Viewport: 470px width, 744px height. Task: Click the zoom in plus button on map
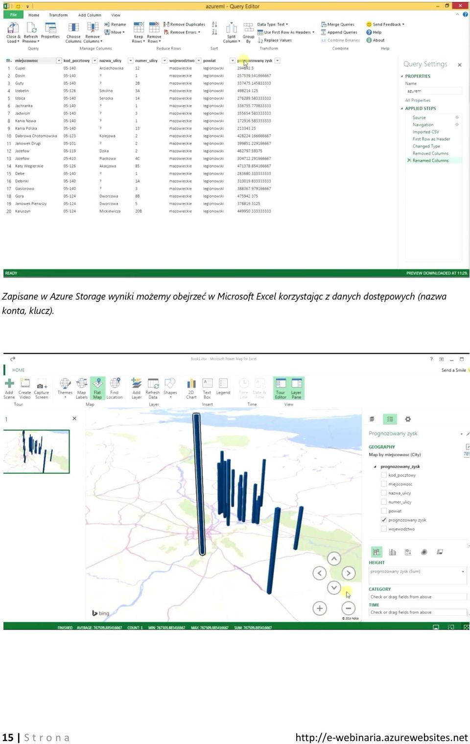coord(320,608)
